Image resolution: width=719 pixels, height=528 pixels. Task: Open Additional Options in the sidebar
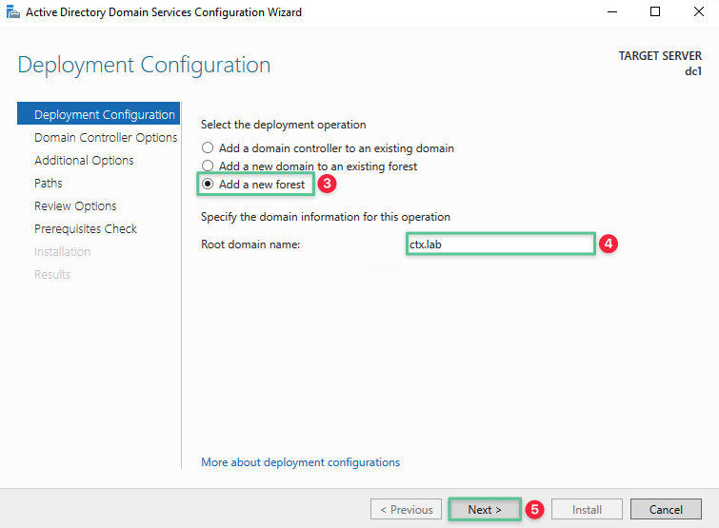tap(84, 161)
